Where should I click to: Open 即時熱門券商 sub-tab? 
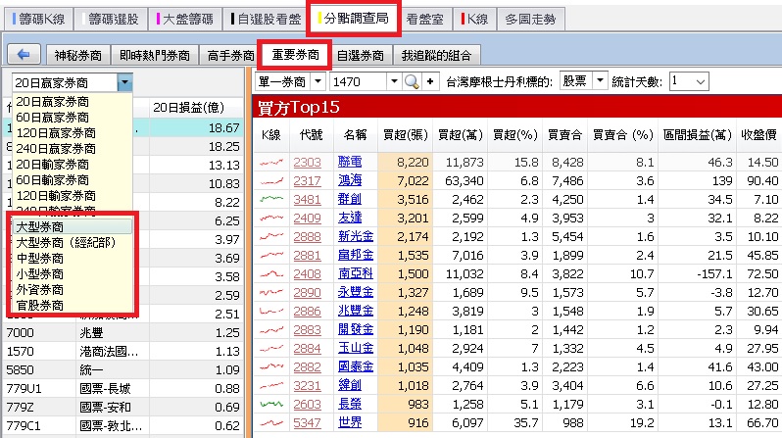155,56
